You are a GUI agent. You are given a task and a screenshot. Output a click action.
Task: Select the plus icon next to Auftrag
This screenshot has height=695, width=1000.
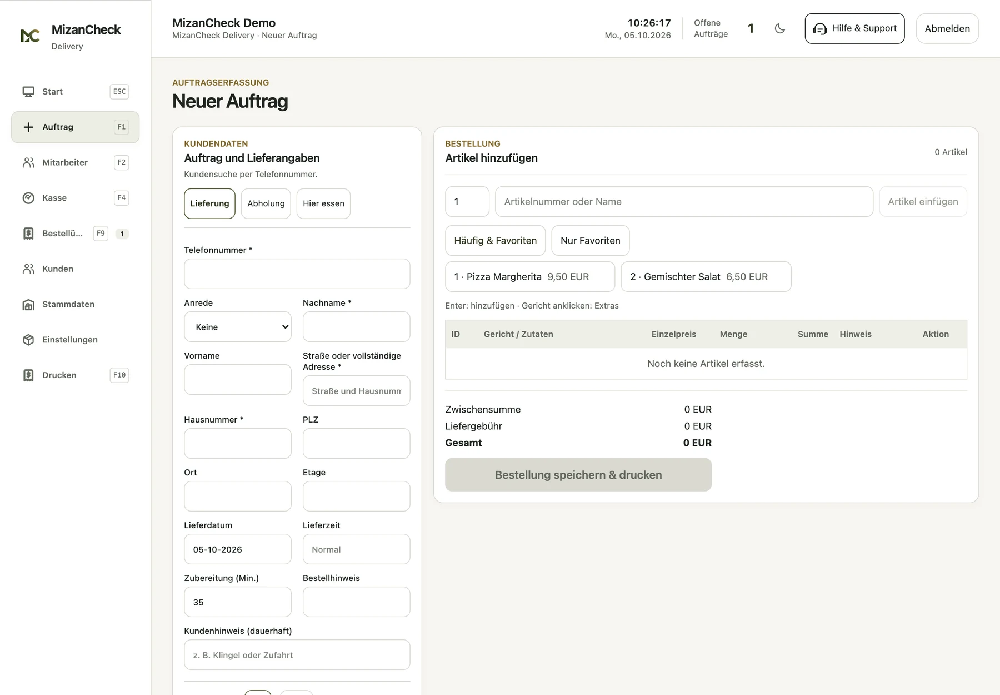(28, 127)
